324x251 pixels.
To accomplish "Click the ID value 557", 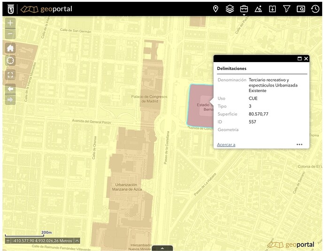I will click(x=252, y=122).
